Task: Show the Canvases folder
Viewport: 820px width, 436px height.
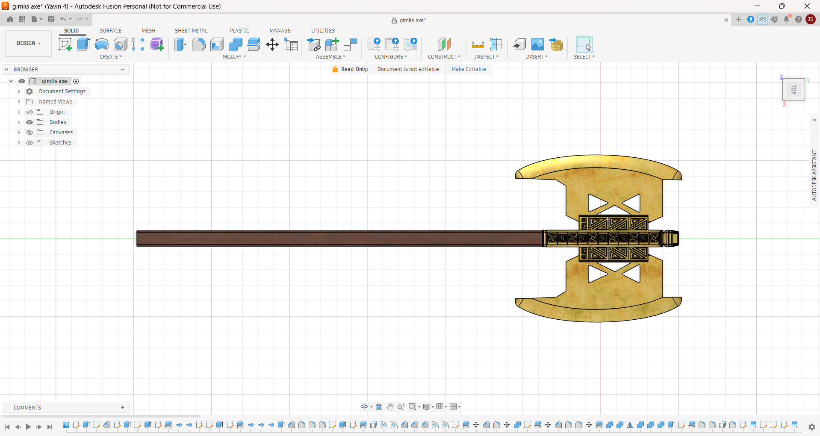Action: pos(29,133)
